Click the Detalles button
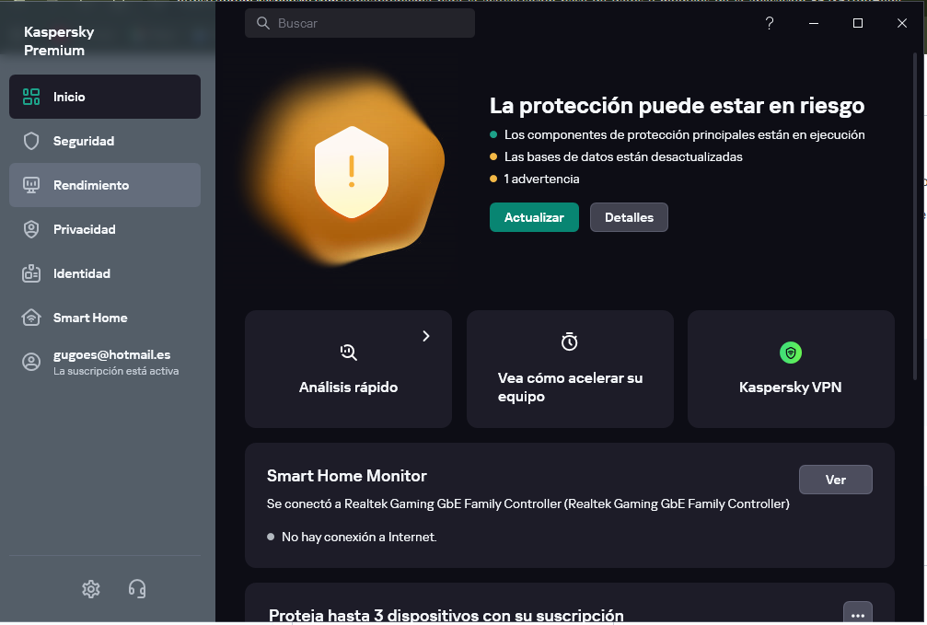927x625 pixels. (x=629, y=217)
